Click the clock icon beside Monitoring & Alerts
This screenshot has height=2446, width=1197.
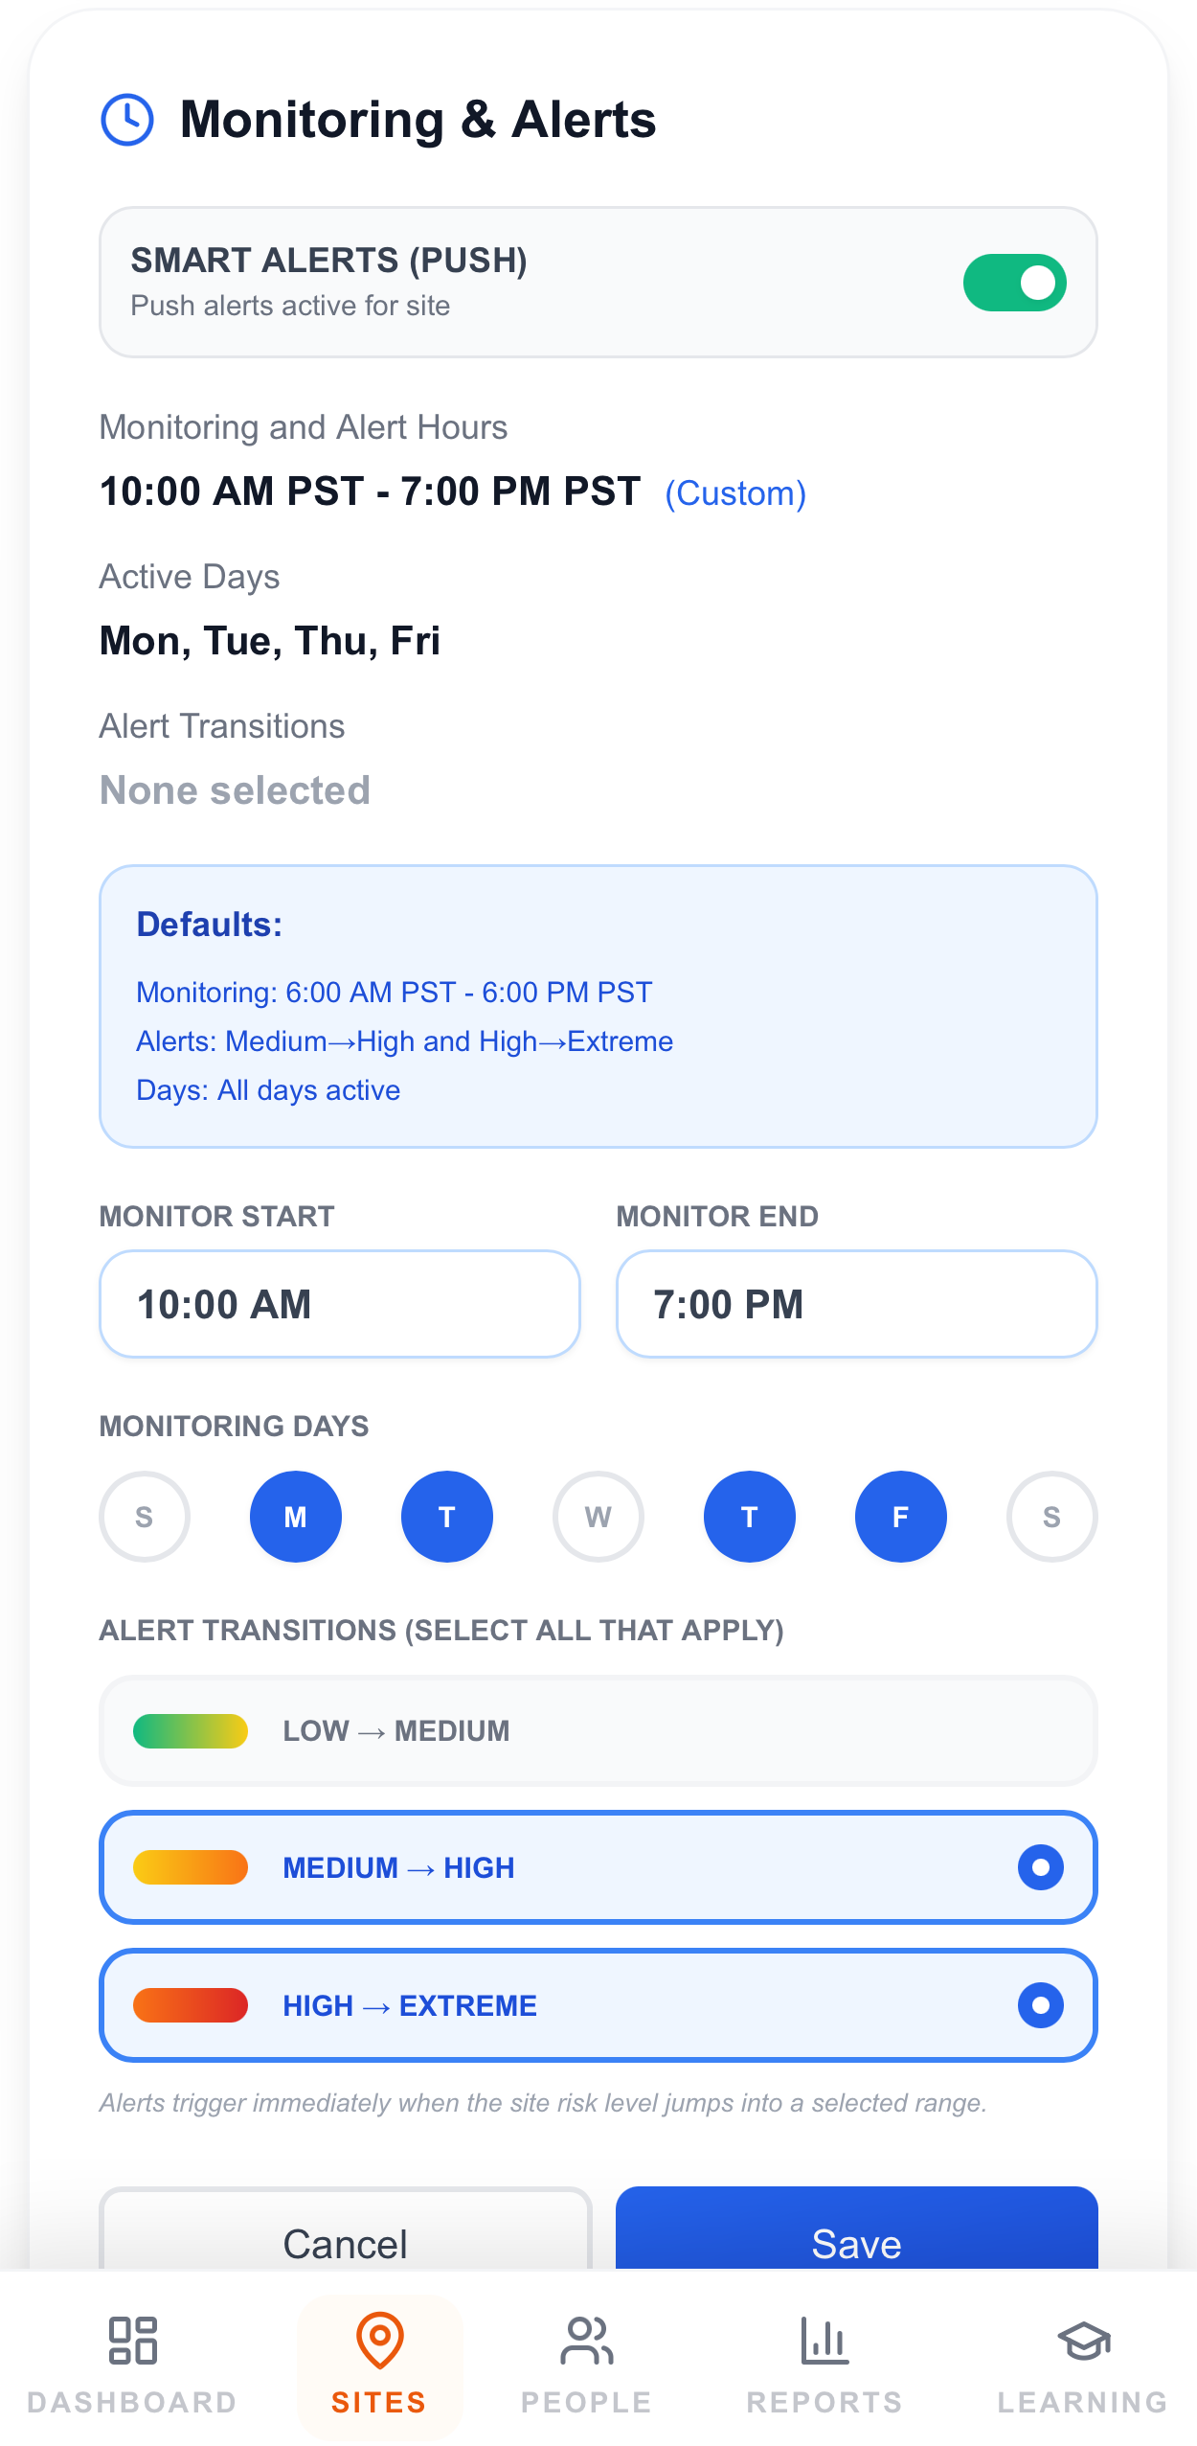click(127, 120)
